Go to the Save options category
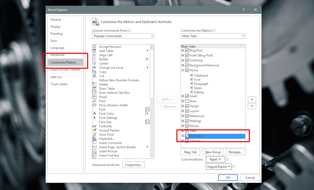Image resolution: width=314 pixels, height=190 pixels. (x=54, y=41)
